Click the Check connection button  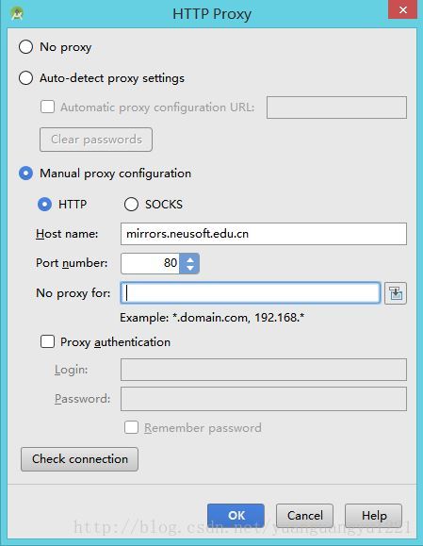[x=79, y=459]
